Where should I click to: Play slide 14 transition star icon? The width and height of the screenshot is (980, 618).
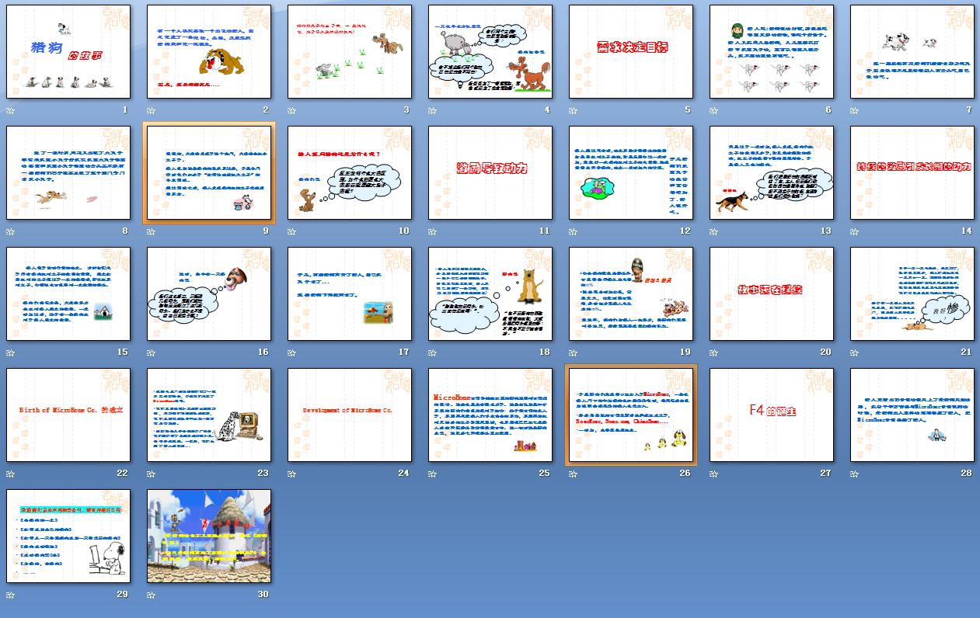[854, 232]
